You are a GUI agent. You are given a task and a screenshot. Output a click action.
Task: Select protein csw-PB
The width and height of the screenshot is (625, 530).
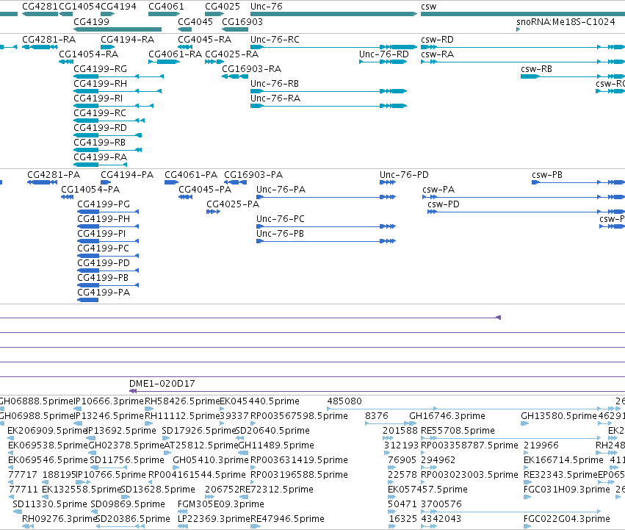point(547,175)
